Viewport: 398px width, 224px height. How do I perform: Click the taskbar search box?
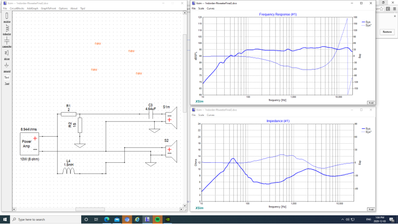46,219
